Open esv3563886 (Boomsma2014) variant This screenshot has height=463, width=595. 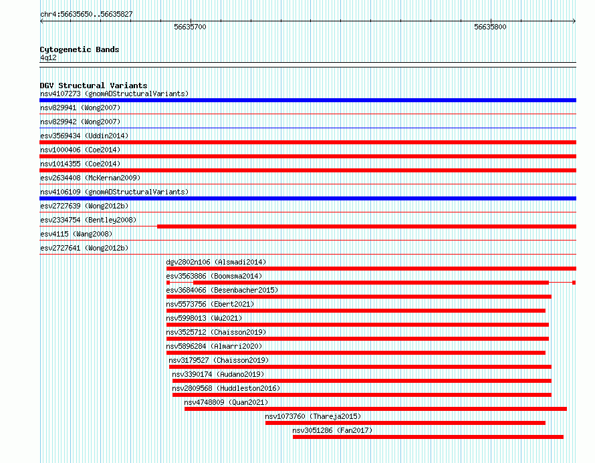(x=214, y=276)
